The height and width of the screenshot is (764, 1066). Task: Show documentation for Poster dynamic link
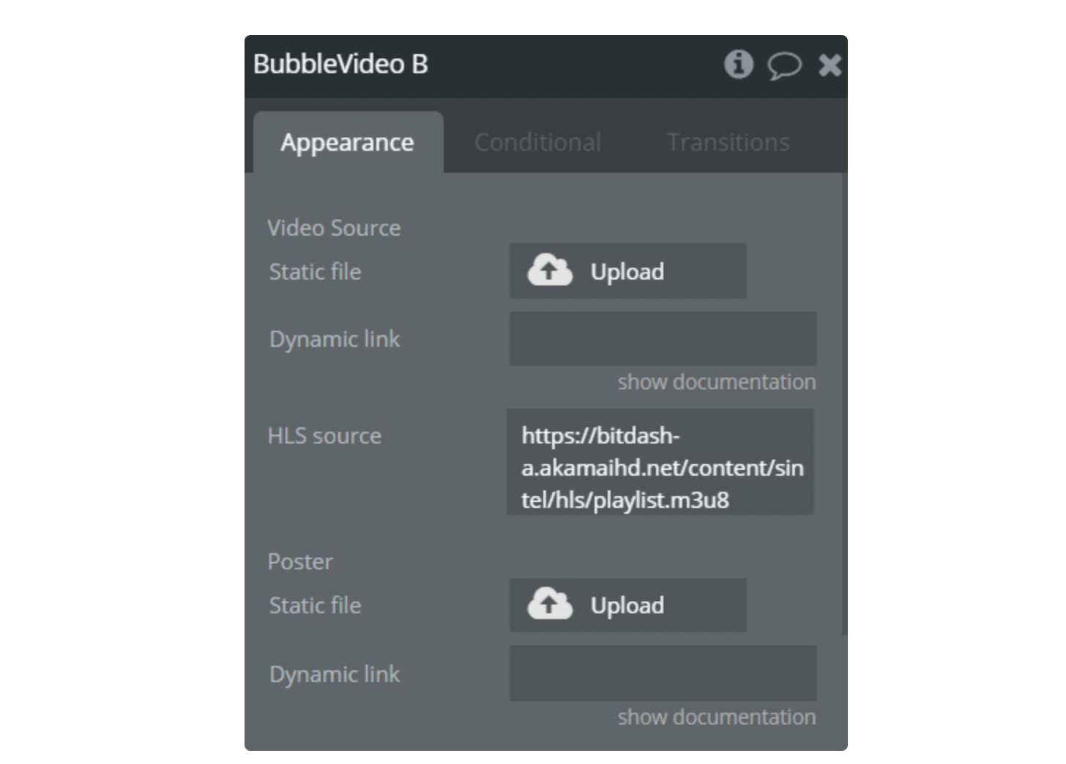pyautogui.click(x=716, y=717)
